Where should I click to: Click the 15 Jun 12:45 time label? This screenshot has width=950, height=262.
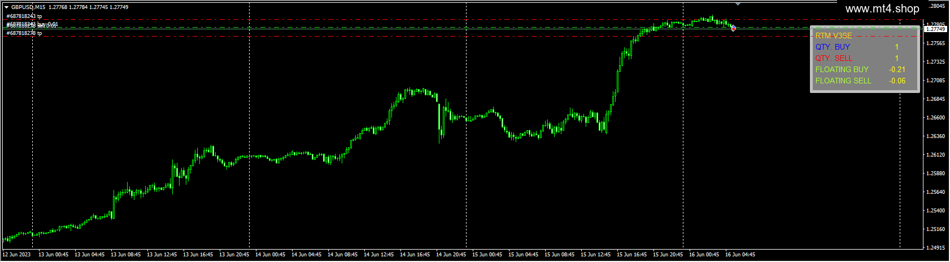click(596, 255)
